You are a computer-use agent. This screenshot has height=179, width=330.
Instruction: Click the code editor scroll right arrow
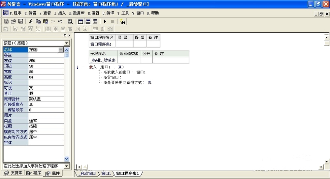[321, 167]
